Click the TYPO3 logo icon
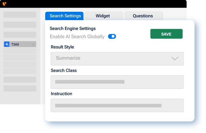The height and width of the screenshot is (133, 206). coord(4,4)
